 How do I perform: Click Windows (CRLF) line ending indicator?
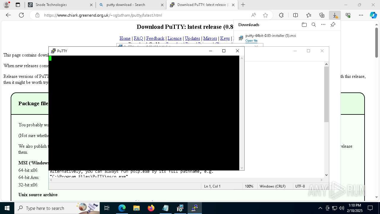(x=273, y=186)
